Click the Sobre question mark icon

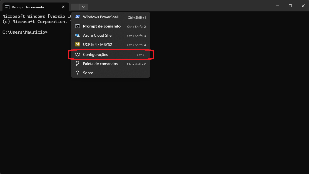(78, 73)
